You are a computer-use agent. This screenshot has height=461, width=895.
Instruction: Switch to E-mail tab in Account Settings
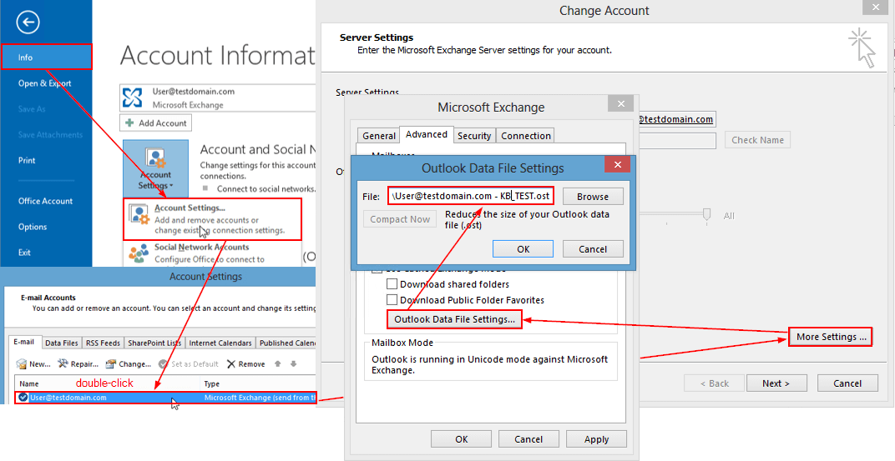point(25,343)
